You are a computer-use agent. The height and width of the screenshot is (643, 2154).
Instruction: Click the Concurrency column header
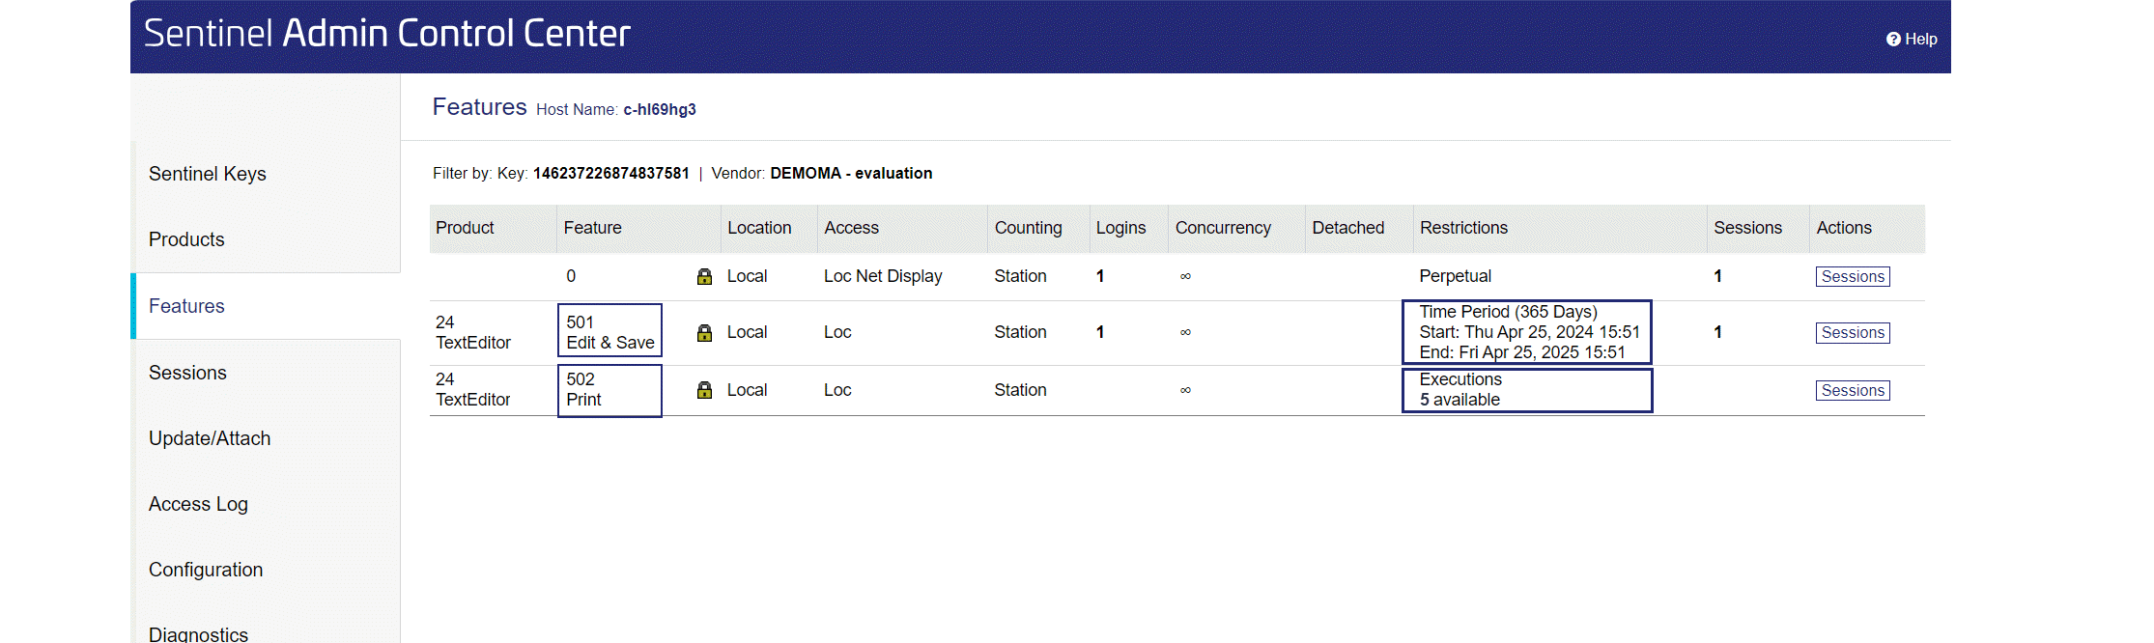point(1222,228)
